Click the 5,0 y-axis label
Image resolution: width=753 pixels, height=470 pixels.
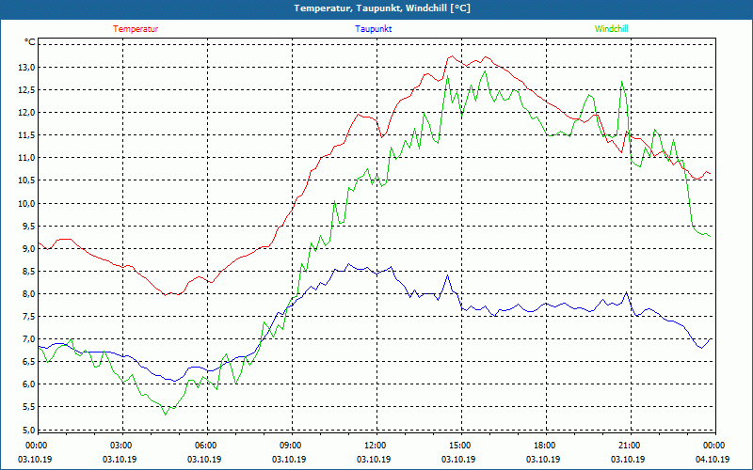point(29,430)
